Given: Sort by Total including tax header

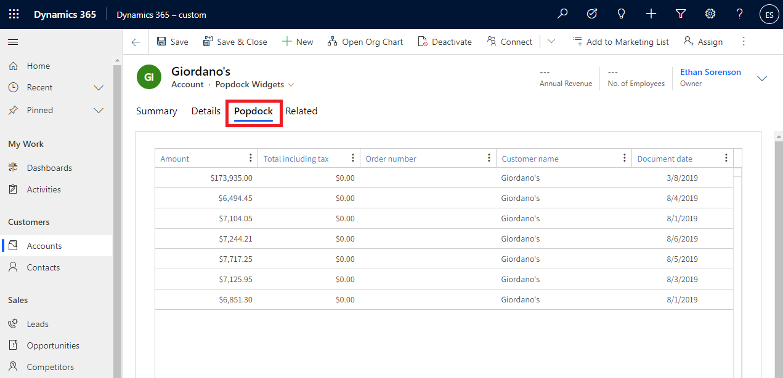Looking at the screenshot, I should coord(296,159).
